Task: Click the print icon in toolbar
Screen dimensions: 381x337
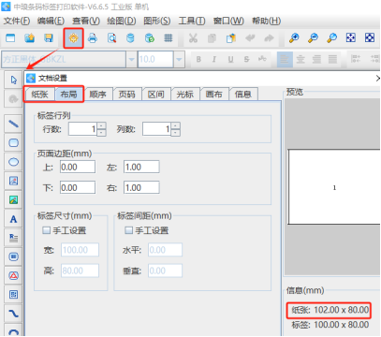Action: pos(93,38)
